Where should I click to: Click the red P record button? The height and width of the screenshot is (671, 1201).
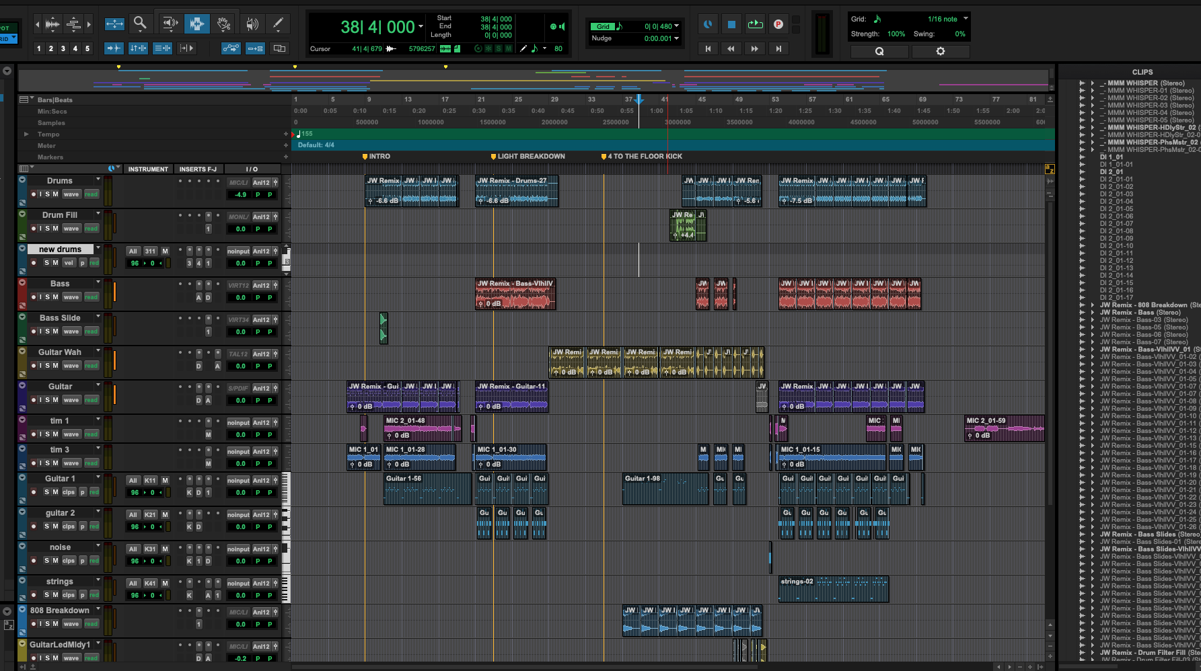778,24
